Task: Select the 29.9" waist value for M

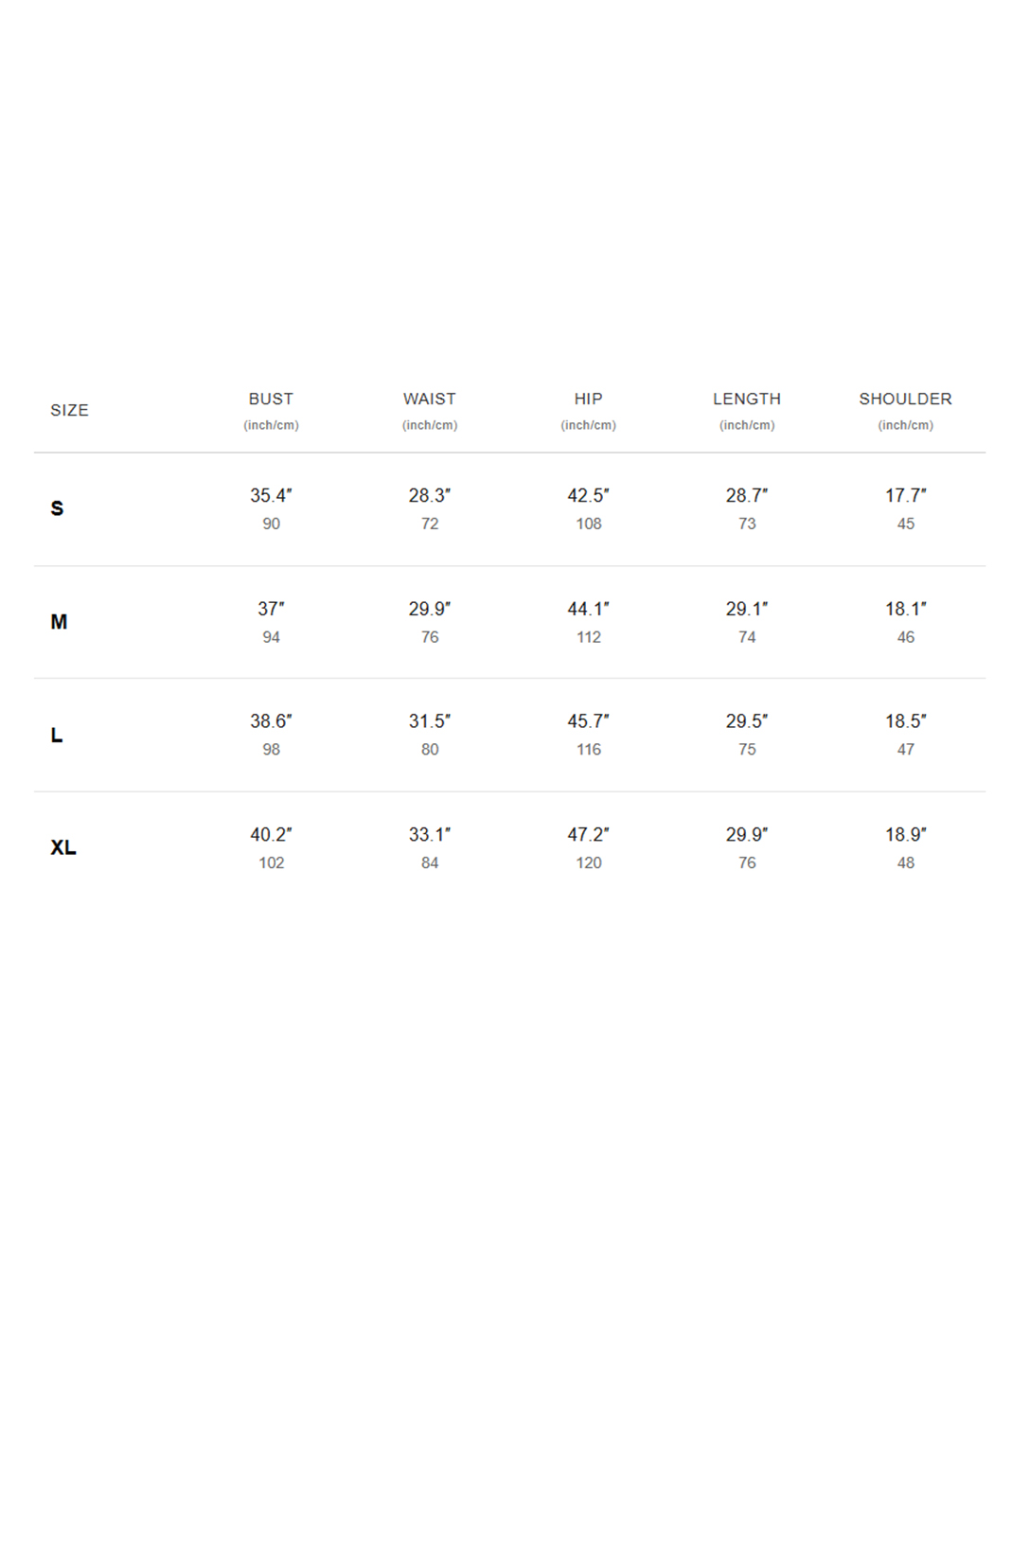Action: (430, 609)
